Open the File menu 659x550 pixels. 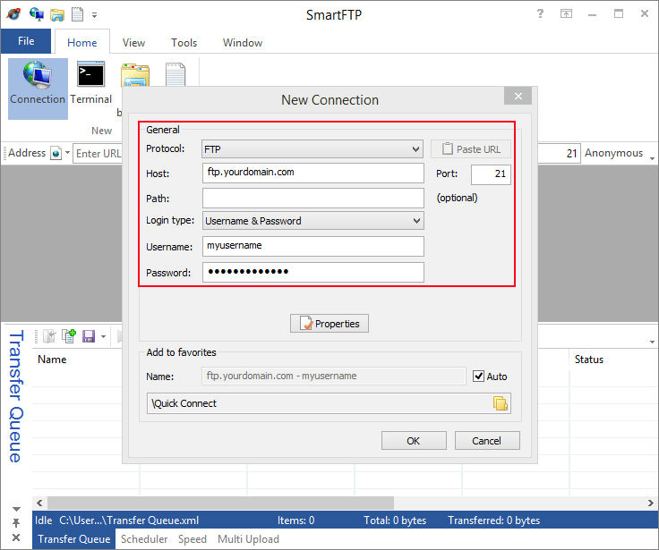coord(26,41)
